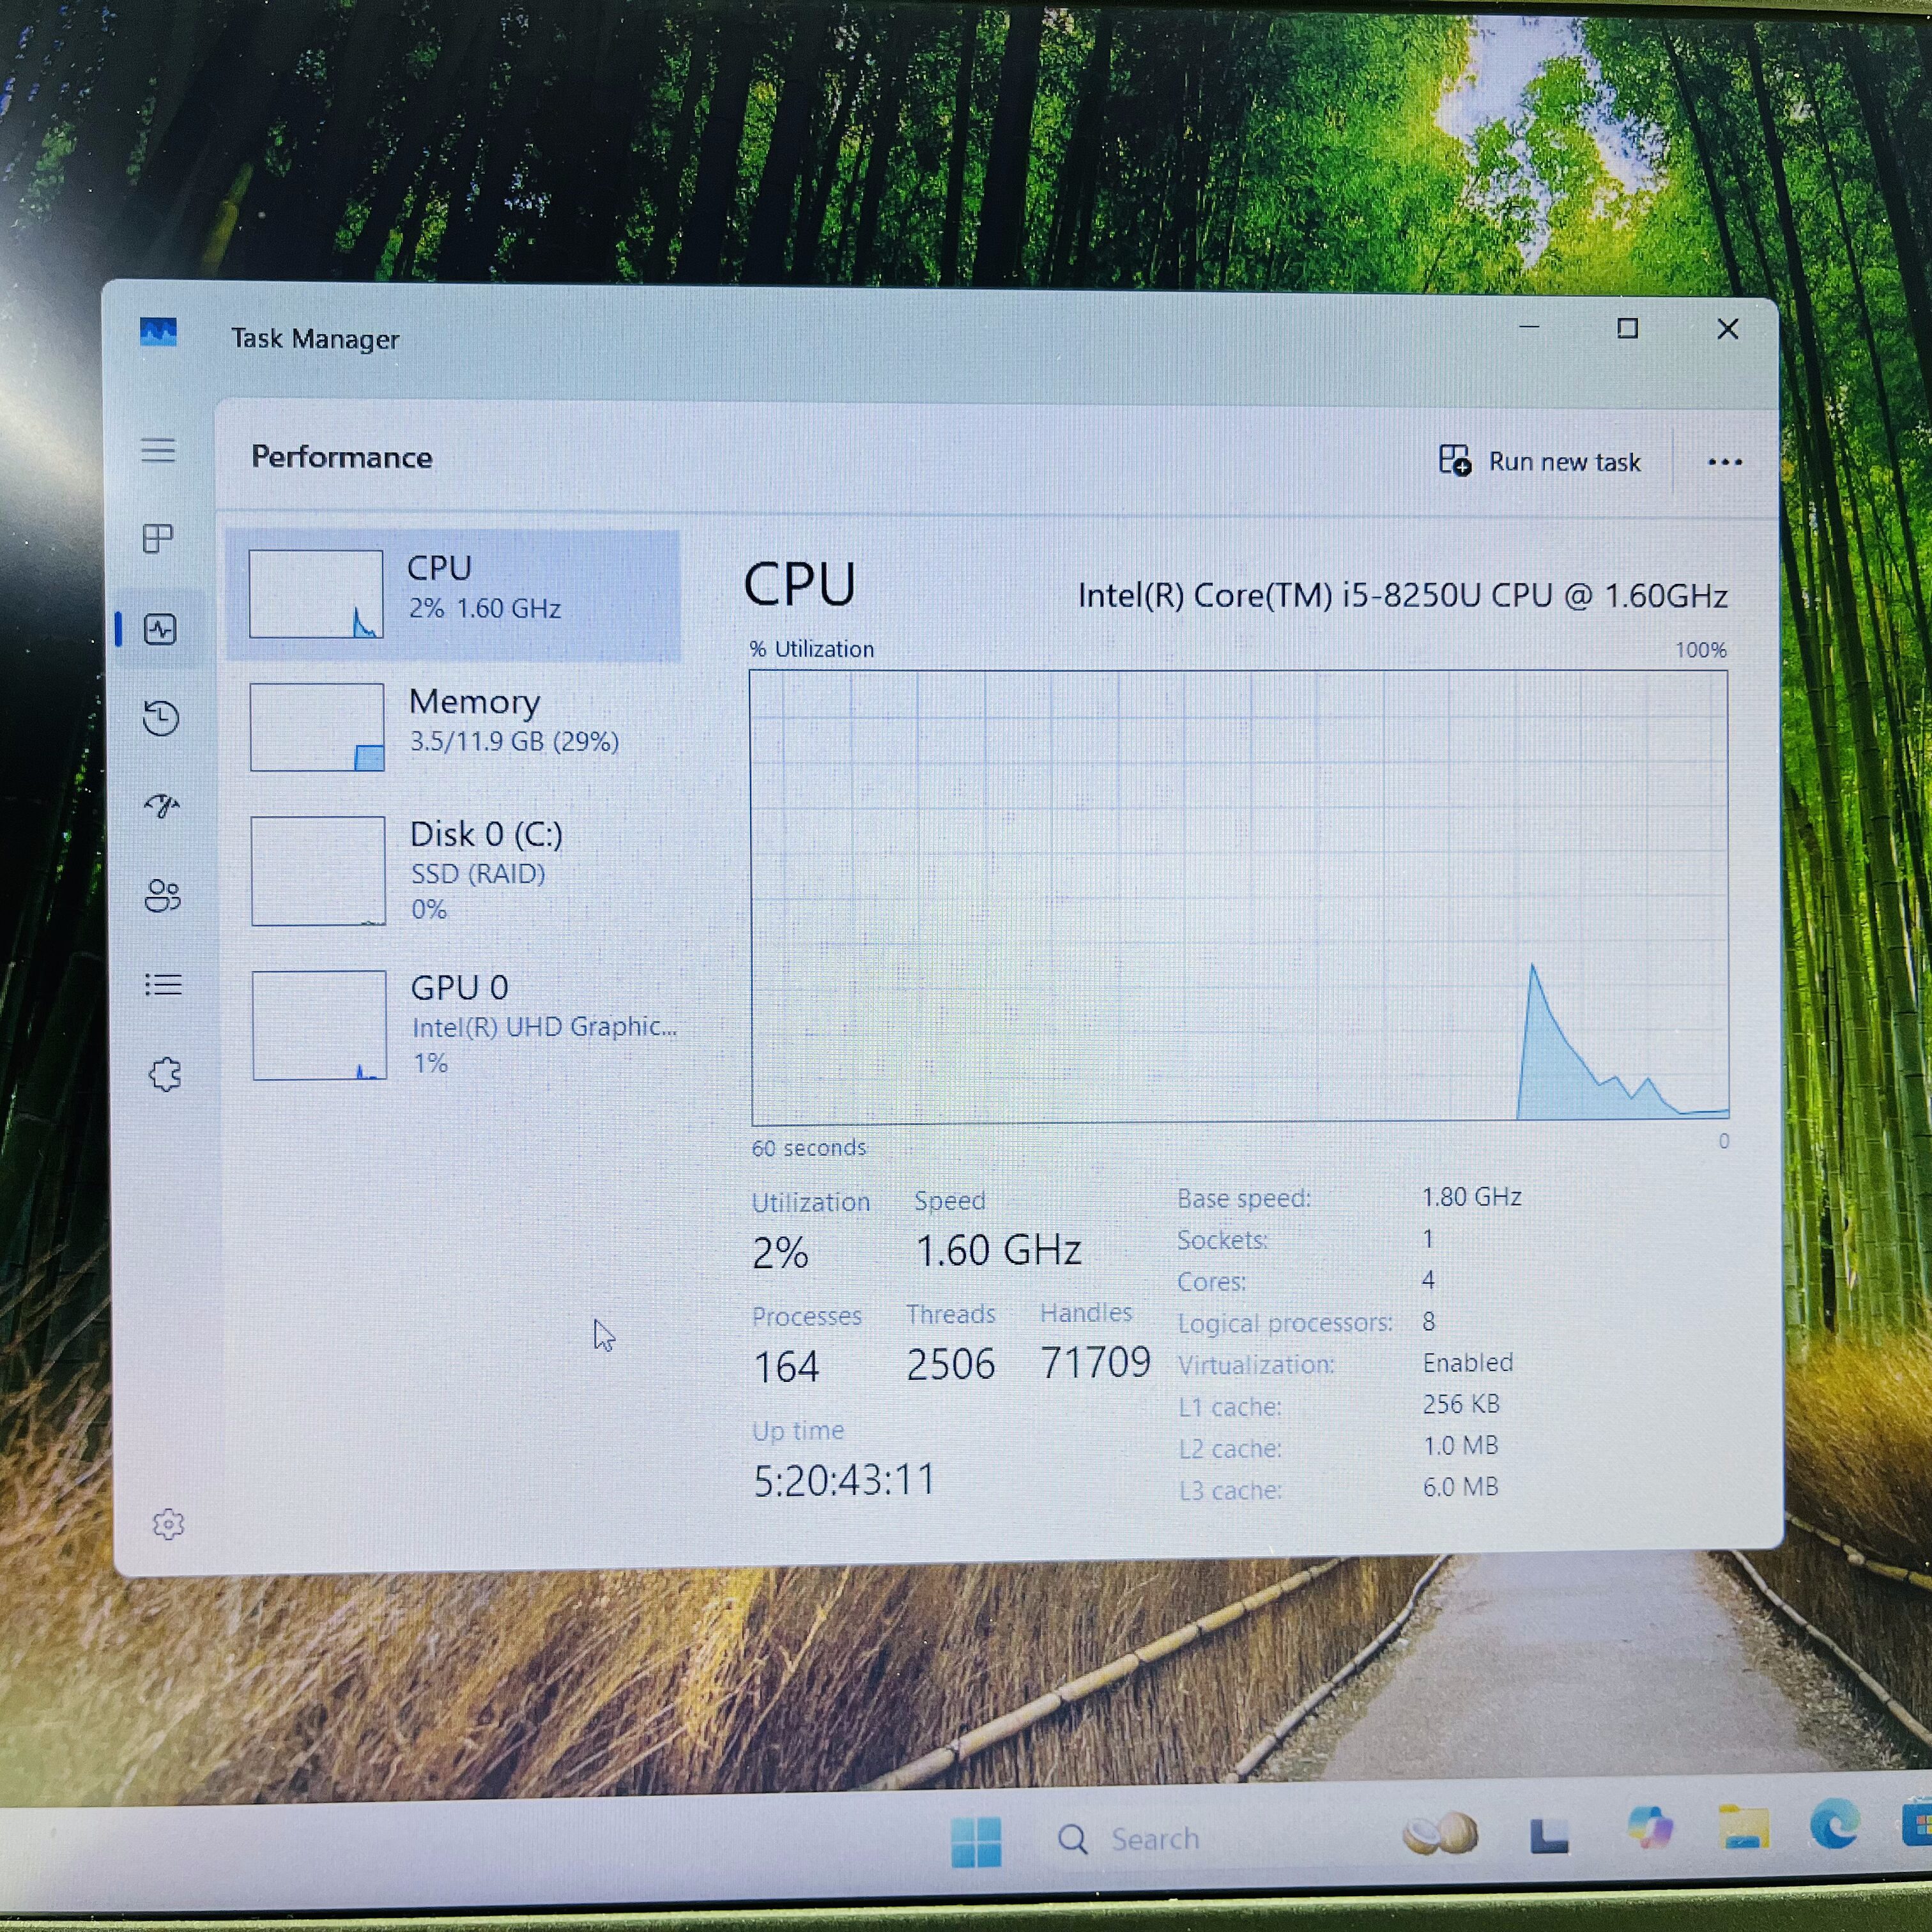Image resolution: width=1932 pixels, height=1932 pixels.
Task: Open Task Manager settings gear
Action: (168, 1524)
